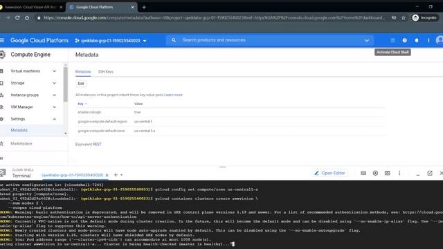Switch to the Cloud Vision API browser tab
The width and height of the screenshot is (443, 249).
coord(31,7)
